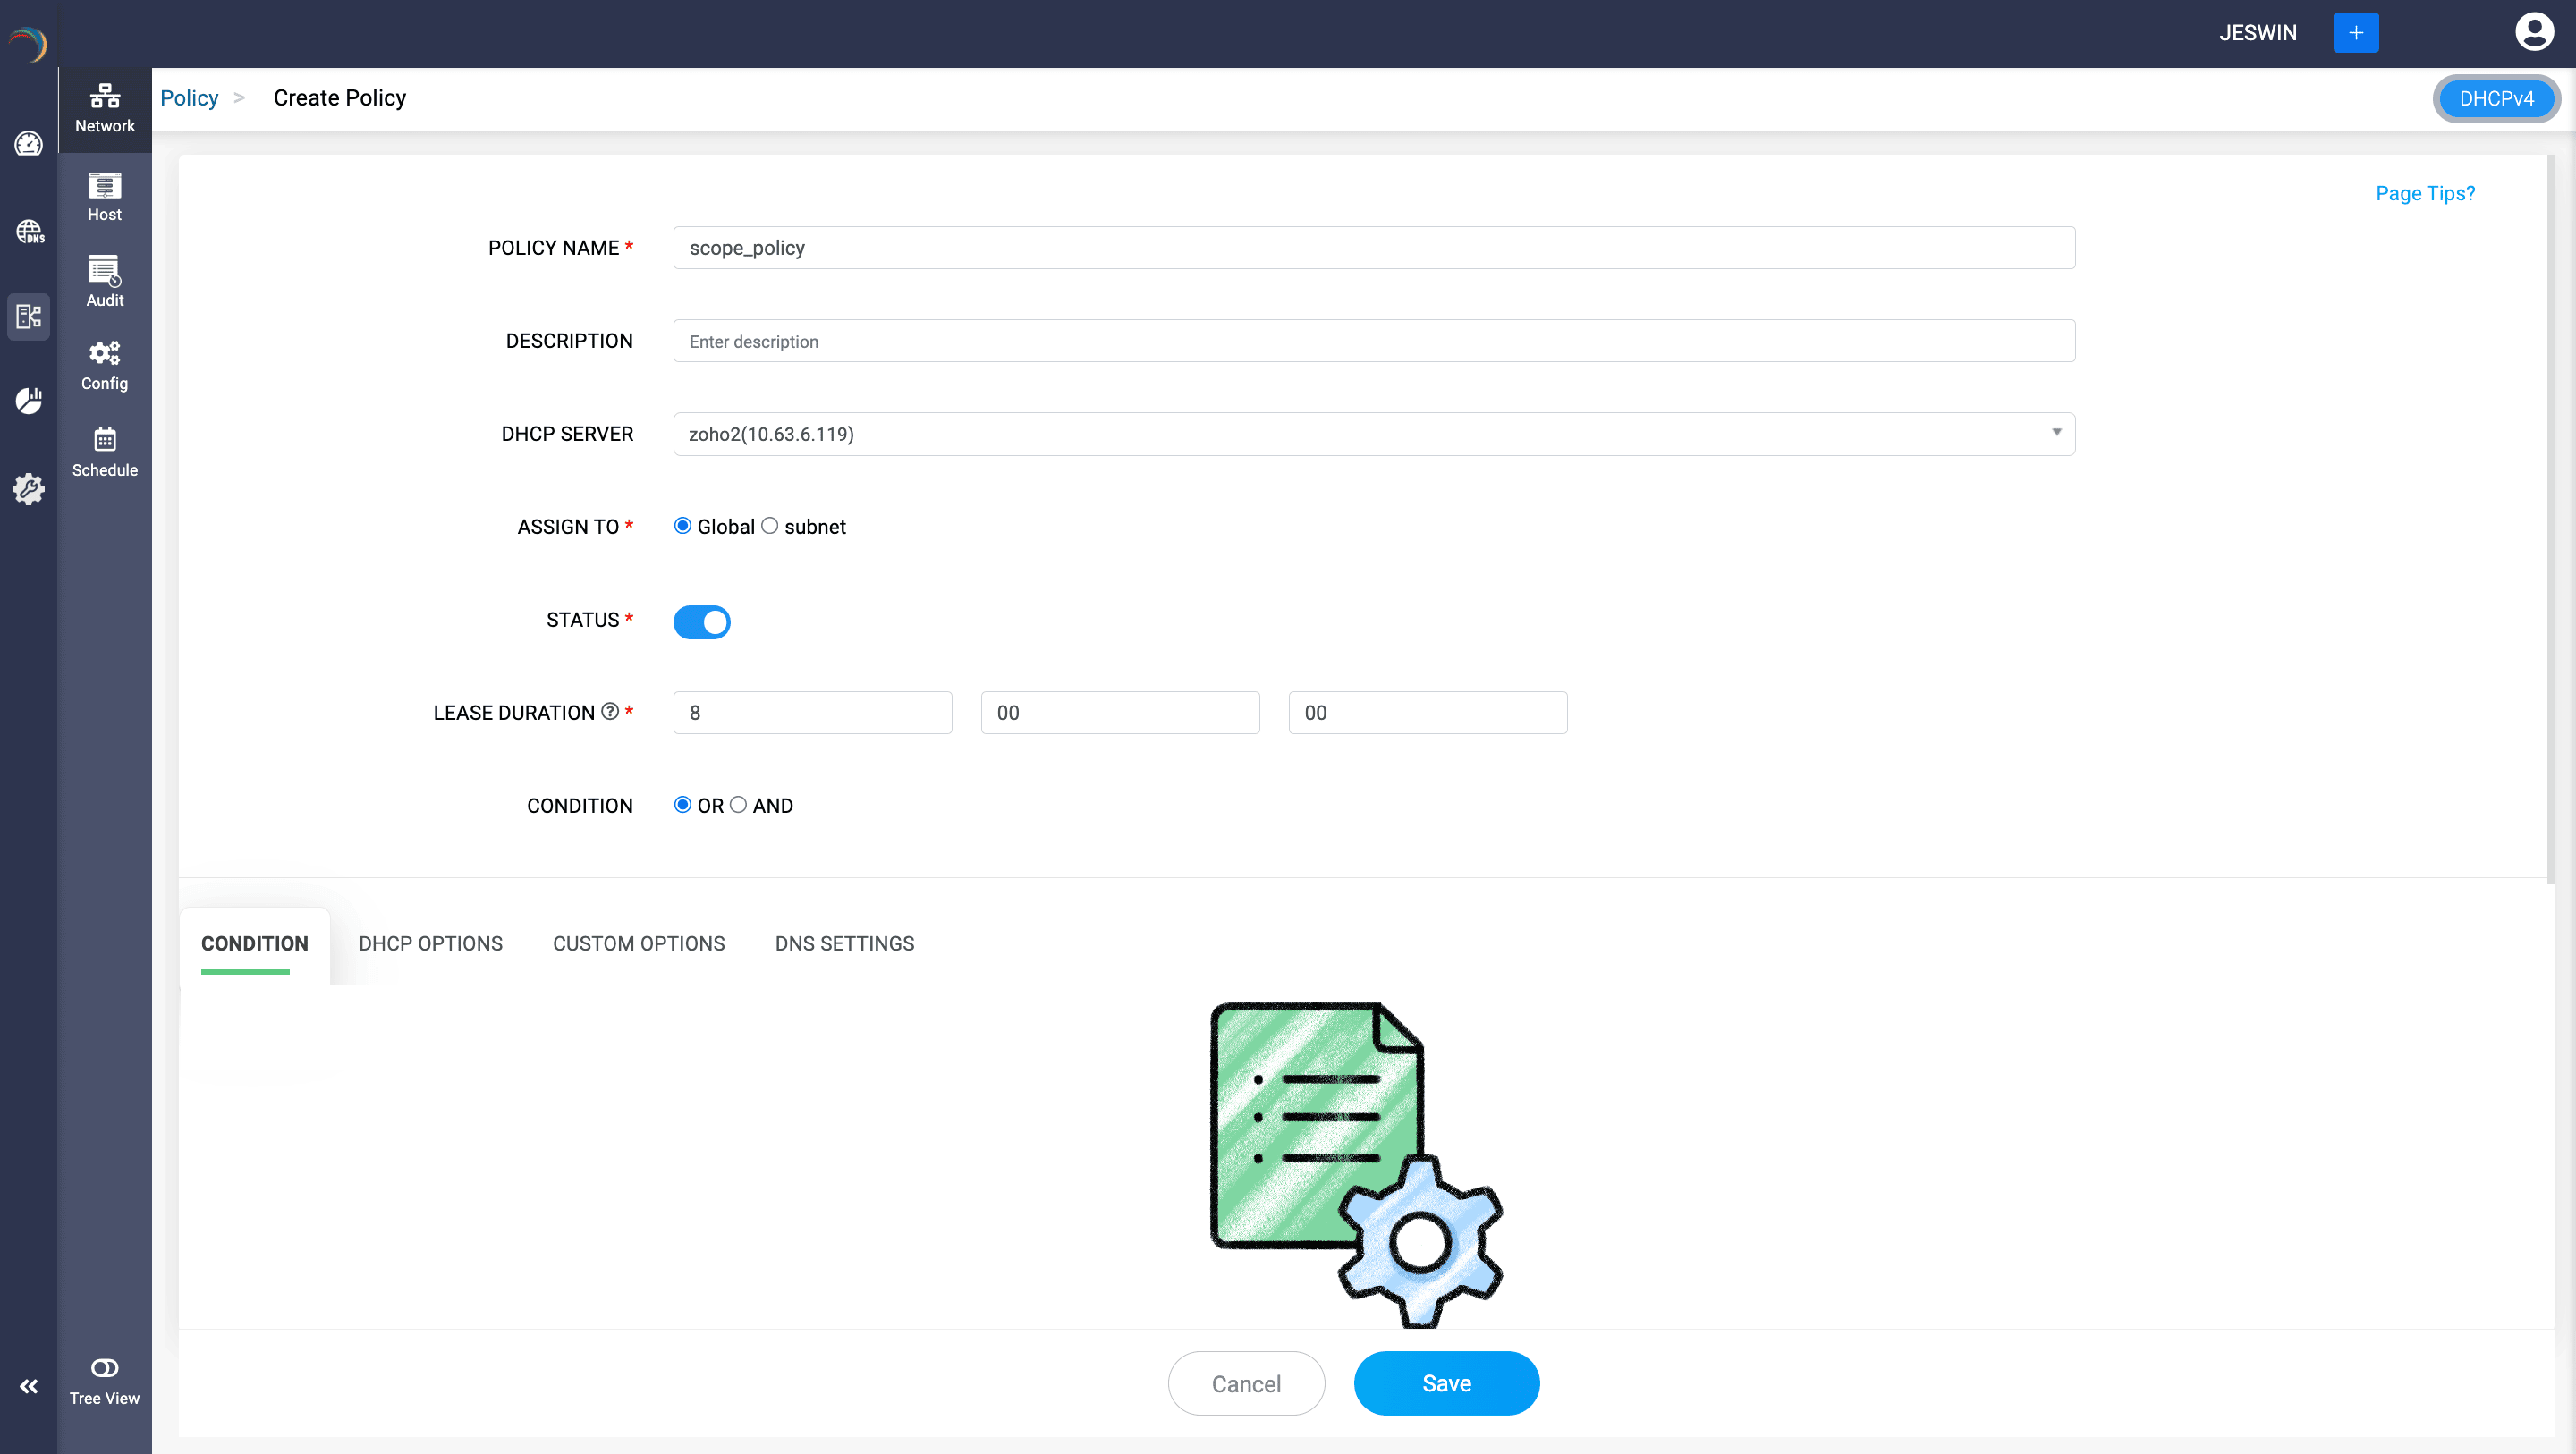Select the subnet radio button
The width and height of the screenshot is (2576, 1454).
(769, 526)
